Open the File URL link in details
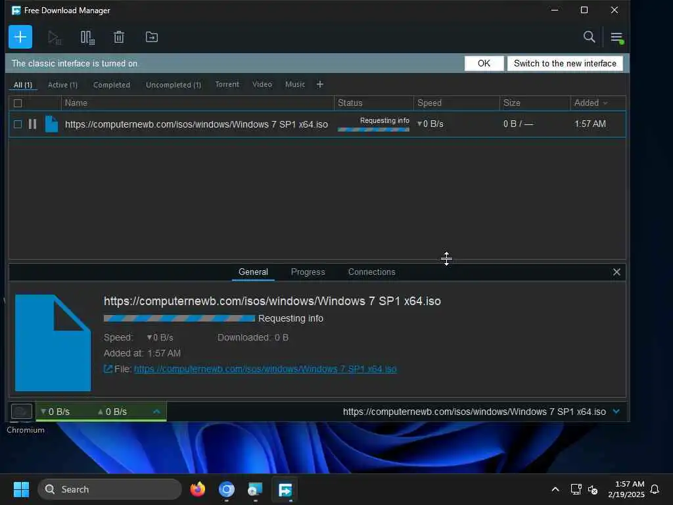The height and width of the screenshot is (505, 673). pyautogui.click(x=266, y=369)
